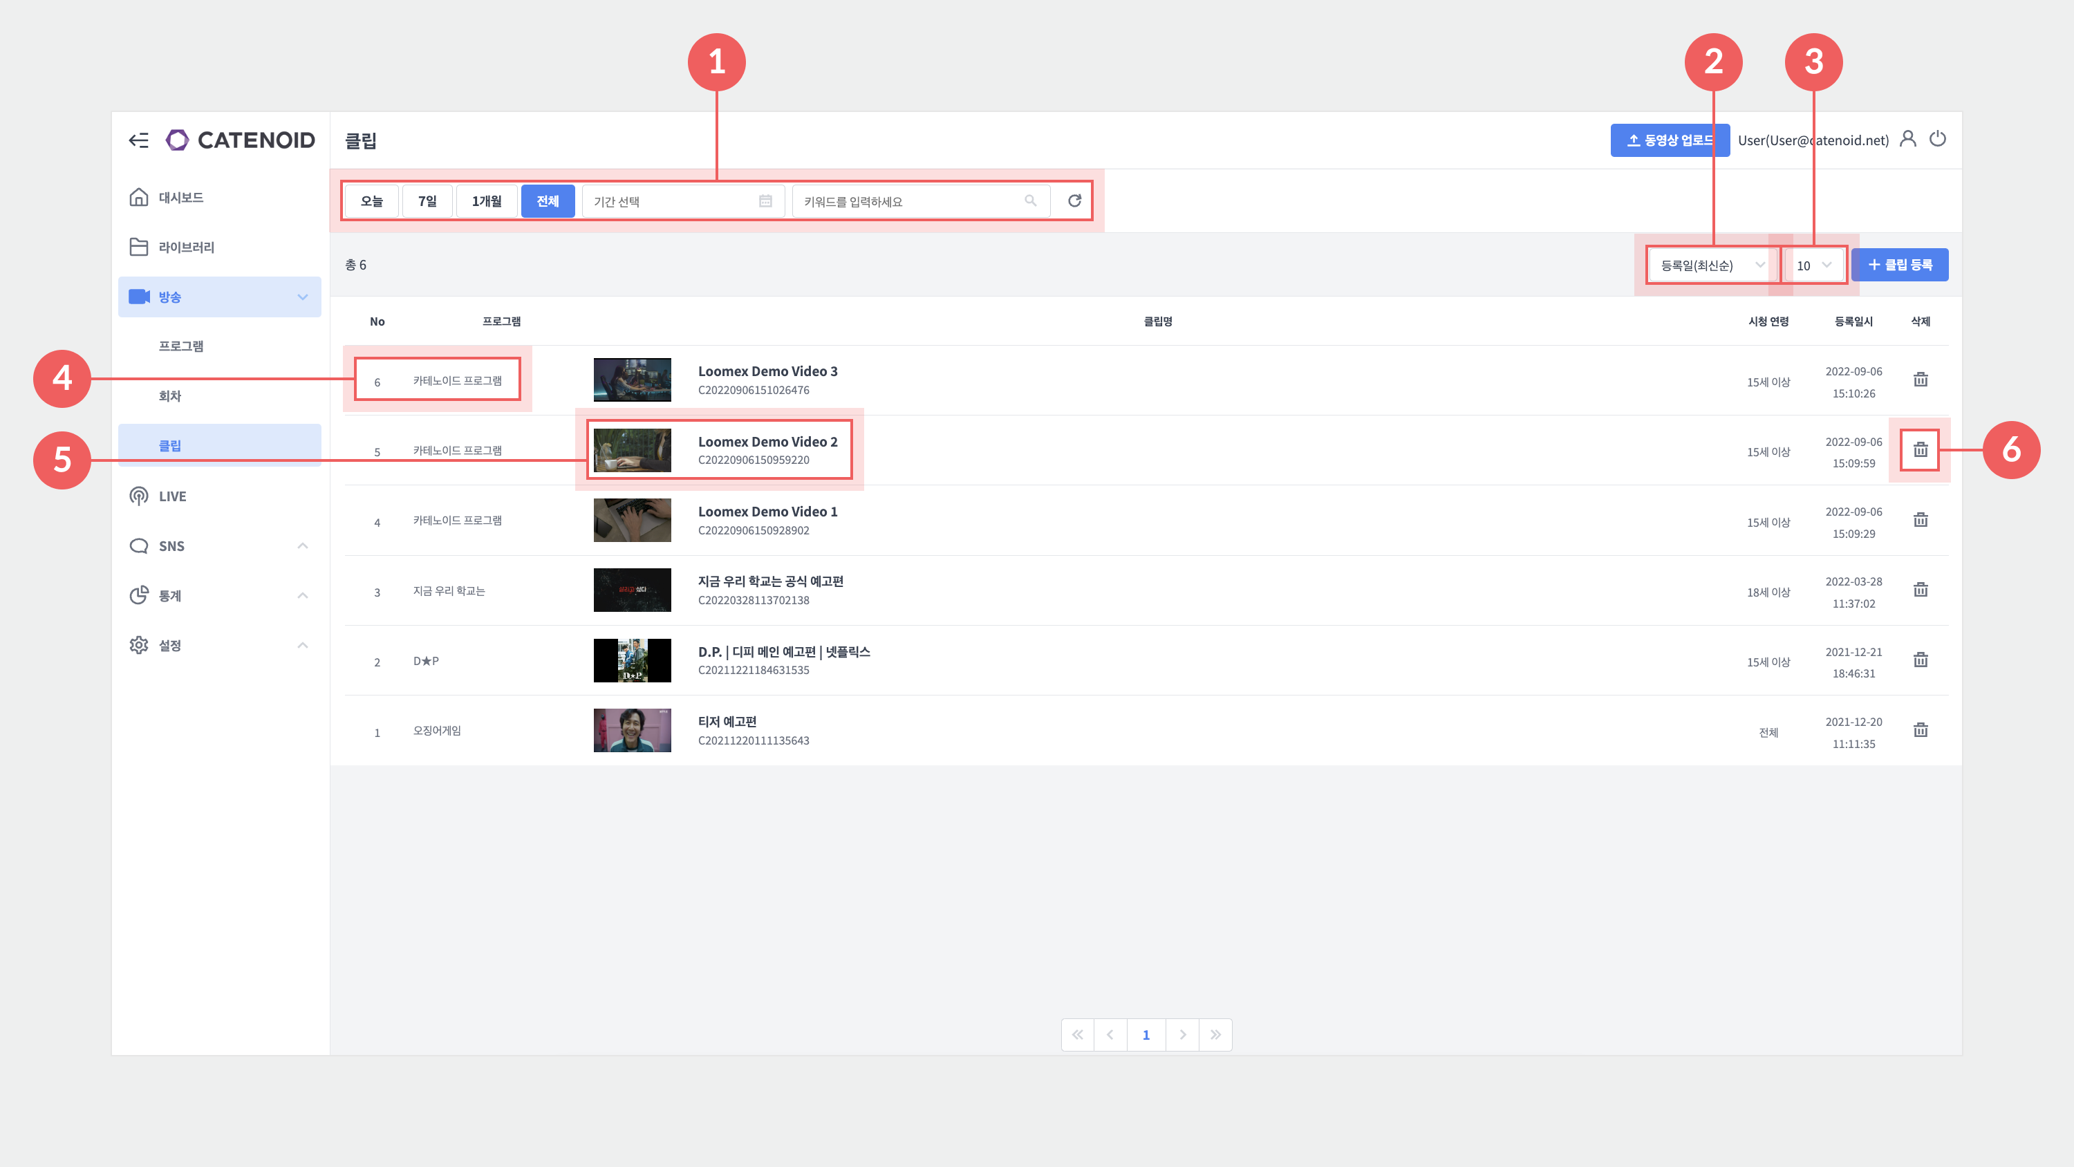Select the 7일 period filter
Image resolution: width=2074 pixels, height=1167 pixels.
click(x=427, y=200)
